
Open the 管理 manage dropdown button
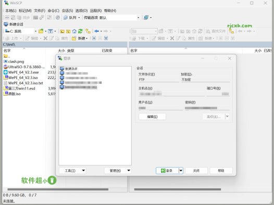point(118,171)
